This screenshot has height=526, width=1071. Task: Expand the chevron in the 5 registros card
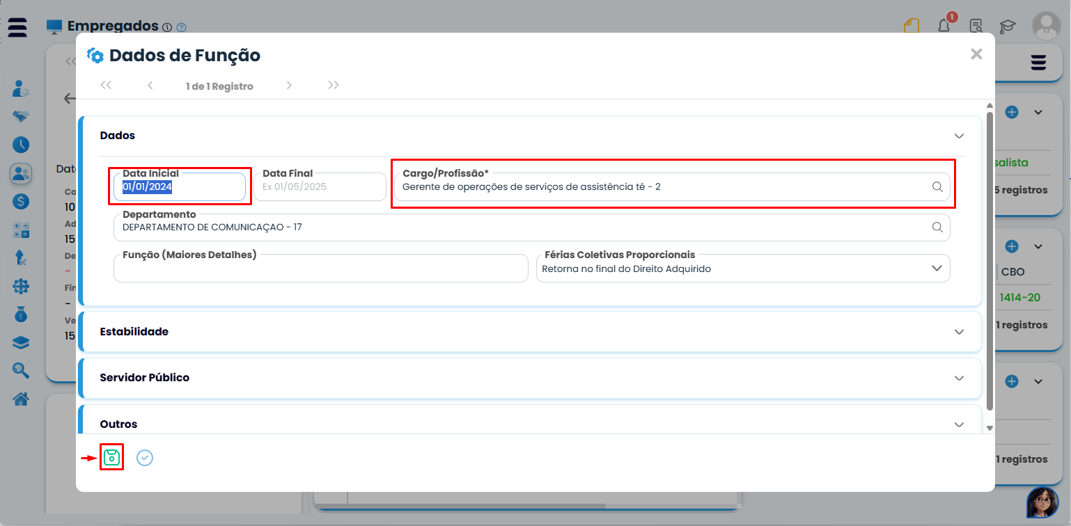tap(1038, 112)
